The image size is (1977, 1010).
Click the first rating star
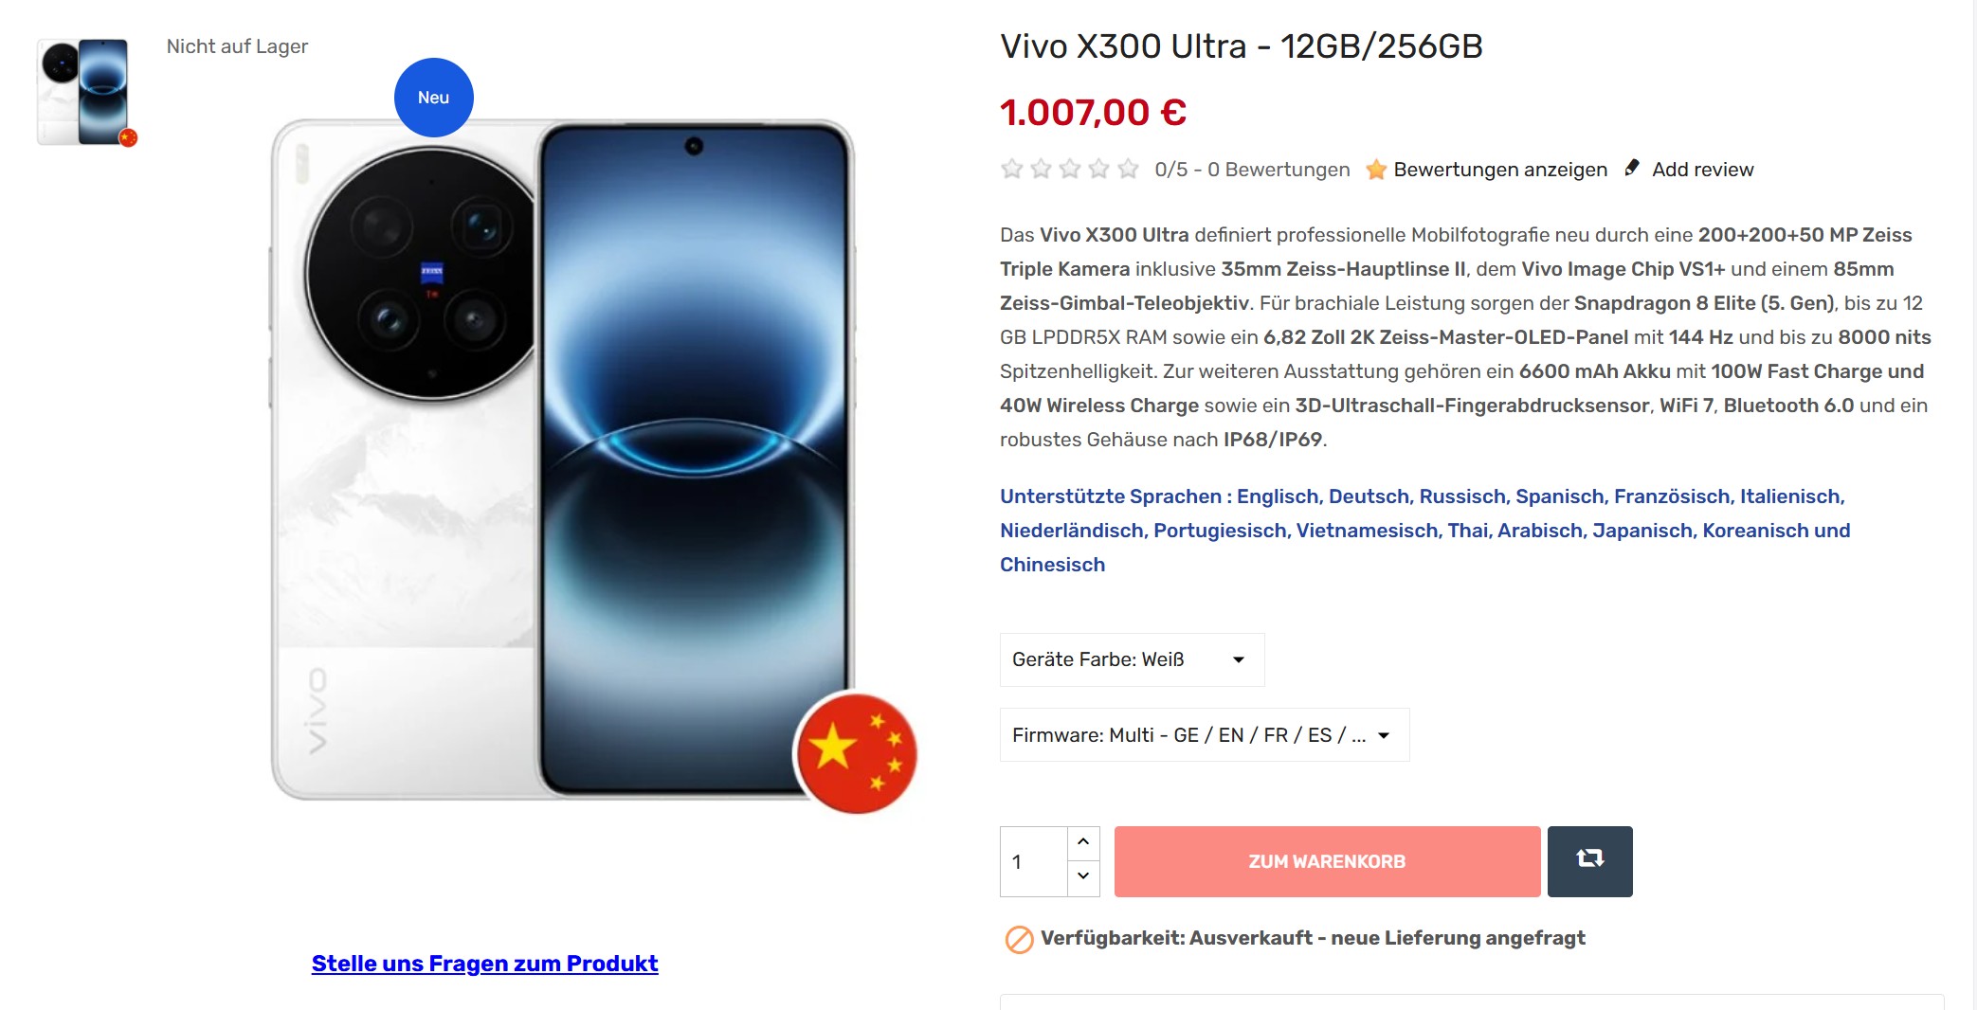(x=1012, y=169)
